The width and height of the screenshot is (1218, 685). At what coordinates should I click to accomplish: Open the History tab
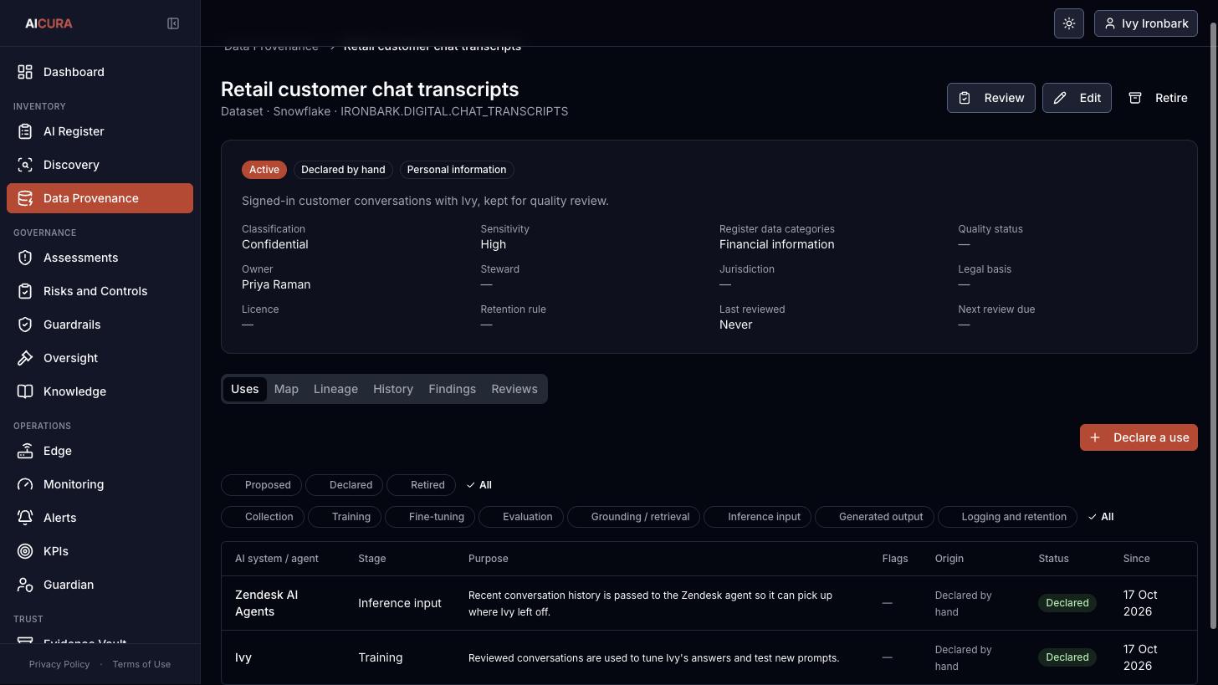pyautogui.click(x=393, y=389)
